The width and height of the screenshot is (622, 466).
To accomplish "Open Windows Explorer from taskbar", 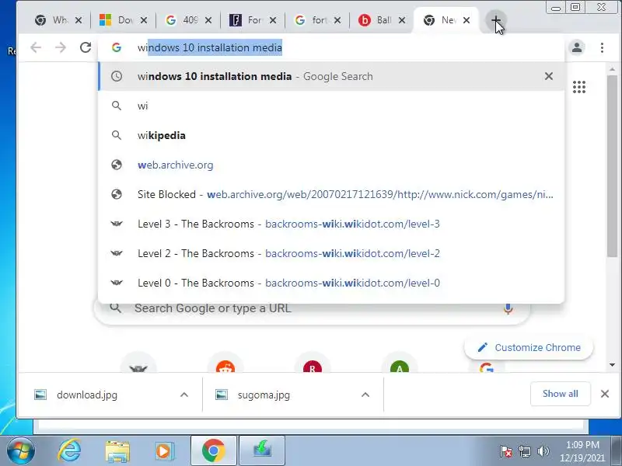I will [117, 451].
